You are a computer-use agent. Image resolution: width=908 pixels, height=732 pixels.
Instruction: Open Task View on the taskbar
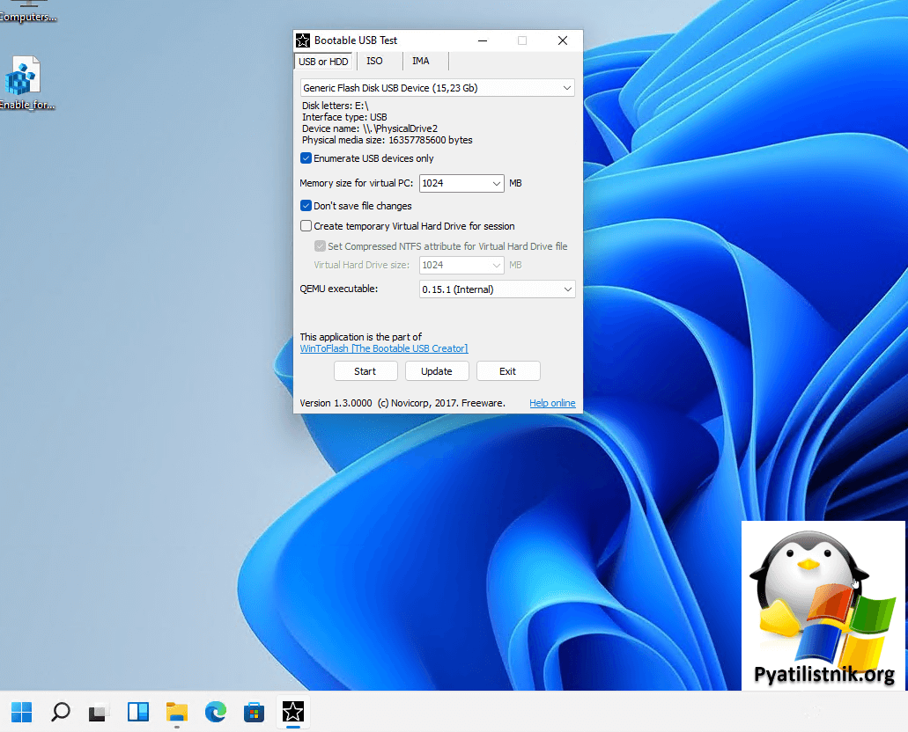99,711
